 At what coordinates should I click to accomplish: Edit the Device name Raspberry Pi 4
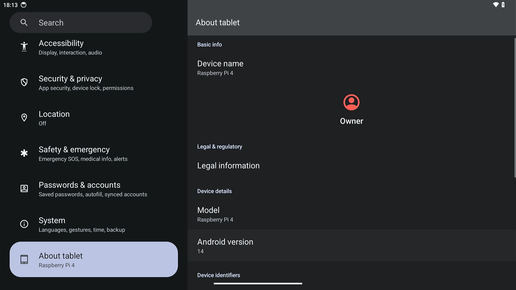(351, 68)
